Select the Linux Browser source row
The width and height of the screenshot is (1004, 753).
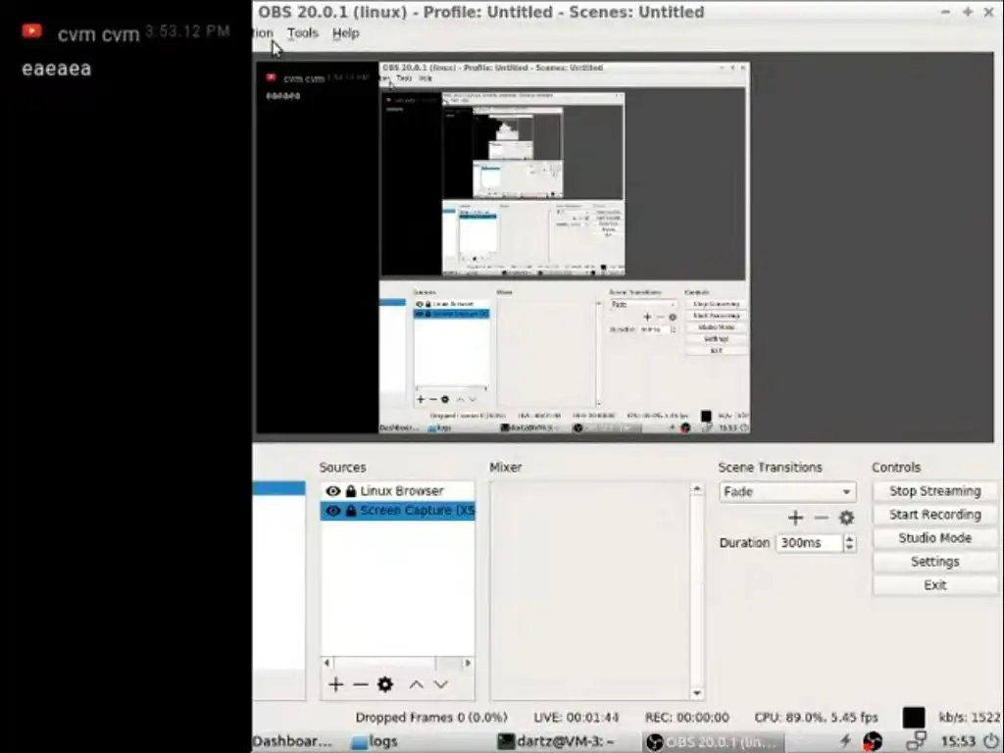point(398,491)
